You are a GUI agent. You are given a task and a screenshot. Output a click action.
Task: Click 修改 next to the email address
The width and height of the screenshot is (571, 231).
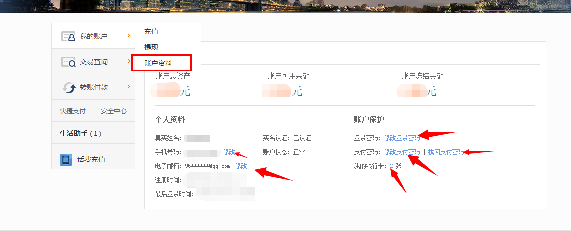point(241,166)
